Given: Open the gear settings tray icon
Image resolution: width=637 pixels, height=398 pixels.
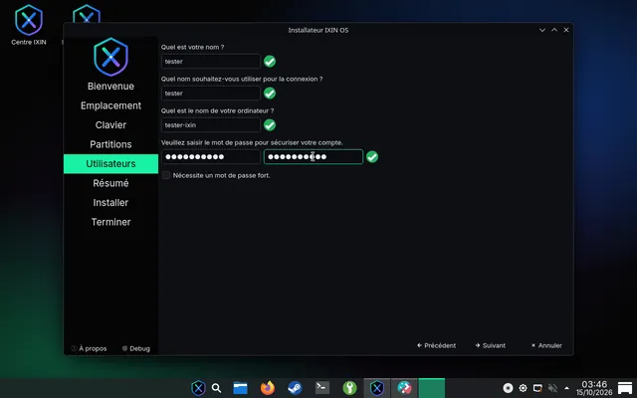Looking at the screenshot, I should [x=524, y=388].
